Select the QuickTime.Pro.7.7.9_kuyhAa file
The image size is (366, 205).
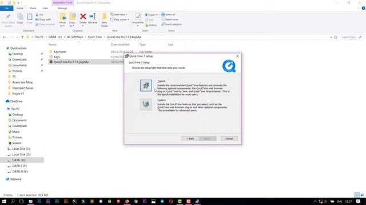71,62
